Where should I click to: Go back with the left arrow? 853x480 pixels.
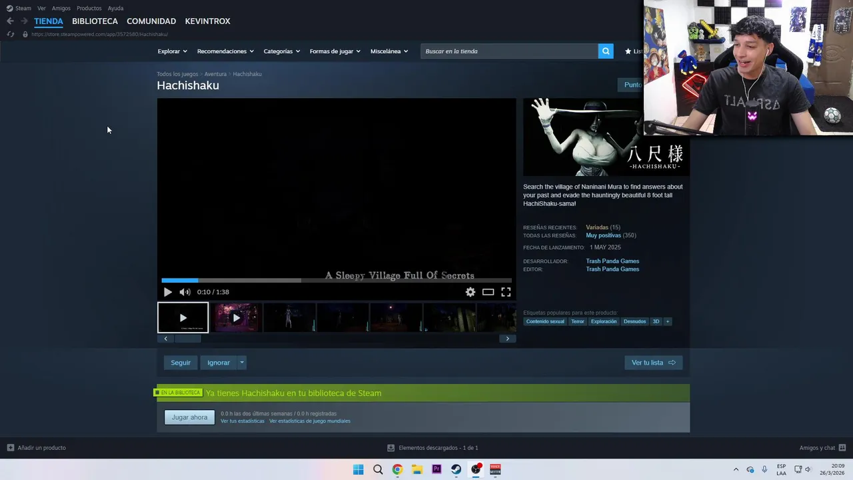click(10, 21)
